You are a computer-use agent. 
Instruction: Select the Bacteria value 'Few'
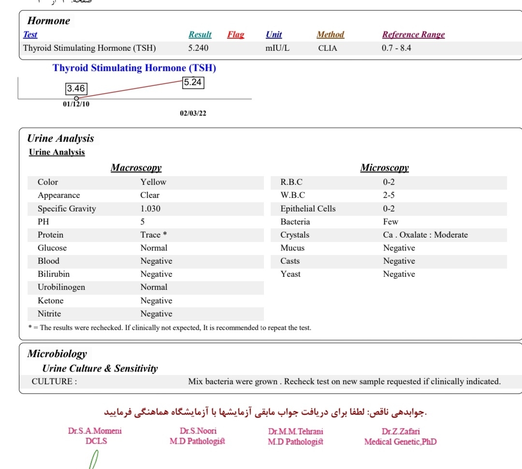click(x=391, y=222)
